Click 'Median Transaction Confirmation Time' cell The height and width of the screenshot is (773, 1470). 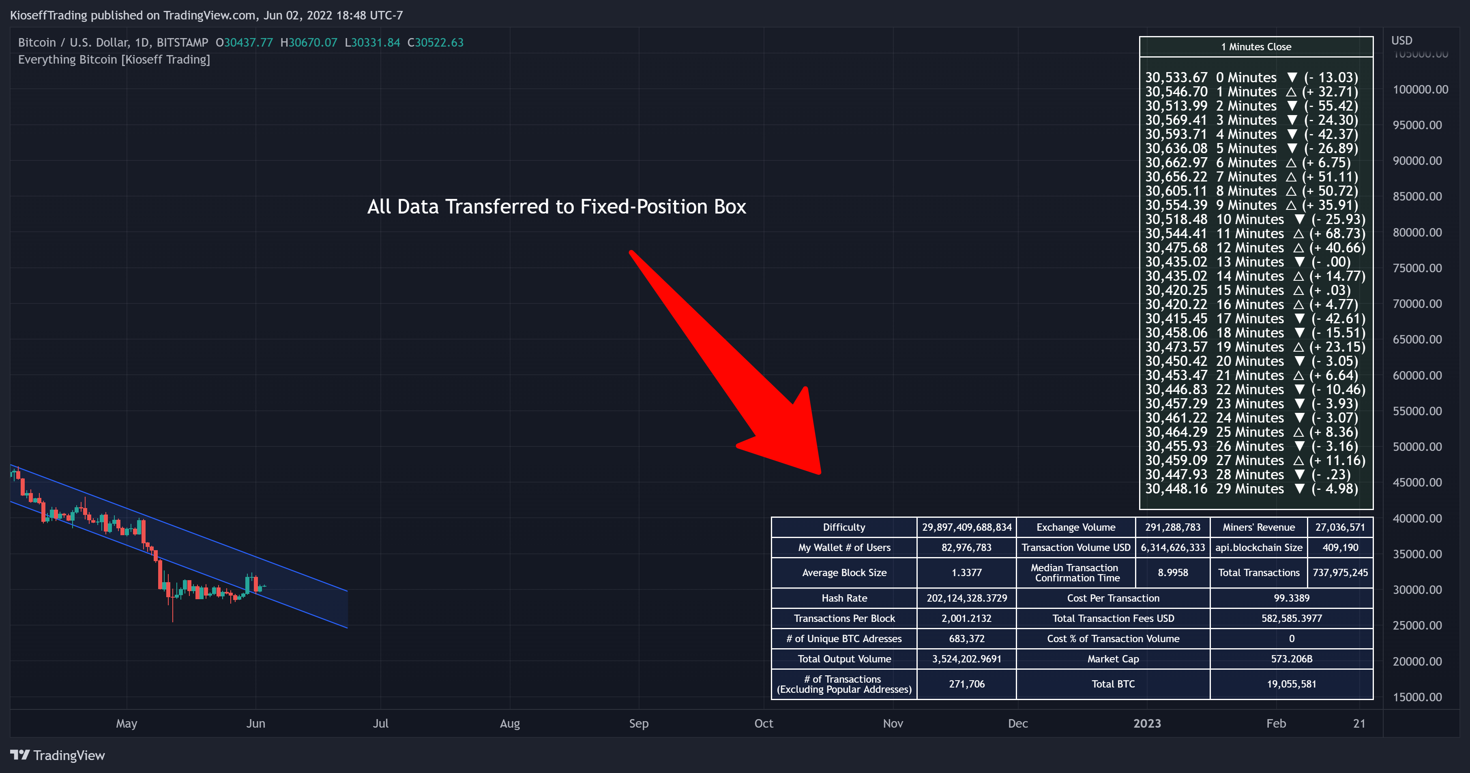click(1076, 573)
